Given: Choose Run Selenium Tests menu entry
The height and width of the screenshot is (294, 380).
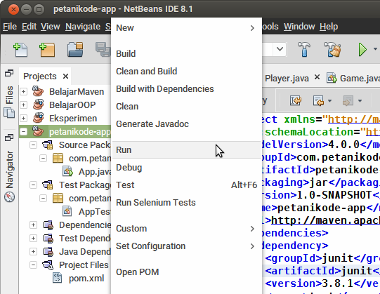Looking at the screenshot, I should (186, 203).
